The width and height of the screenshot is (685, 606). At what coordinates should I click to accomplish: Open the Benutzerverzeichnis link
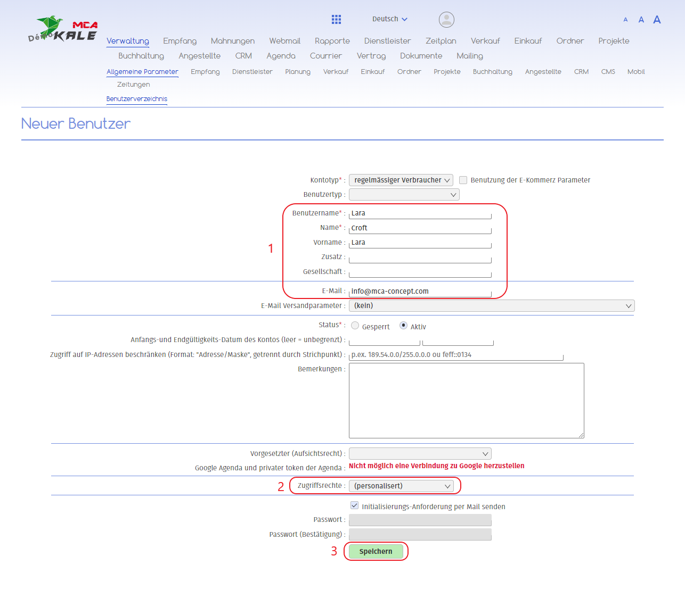click(137, 99)
